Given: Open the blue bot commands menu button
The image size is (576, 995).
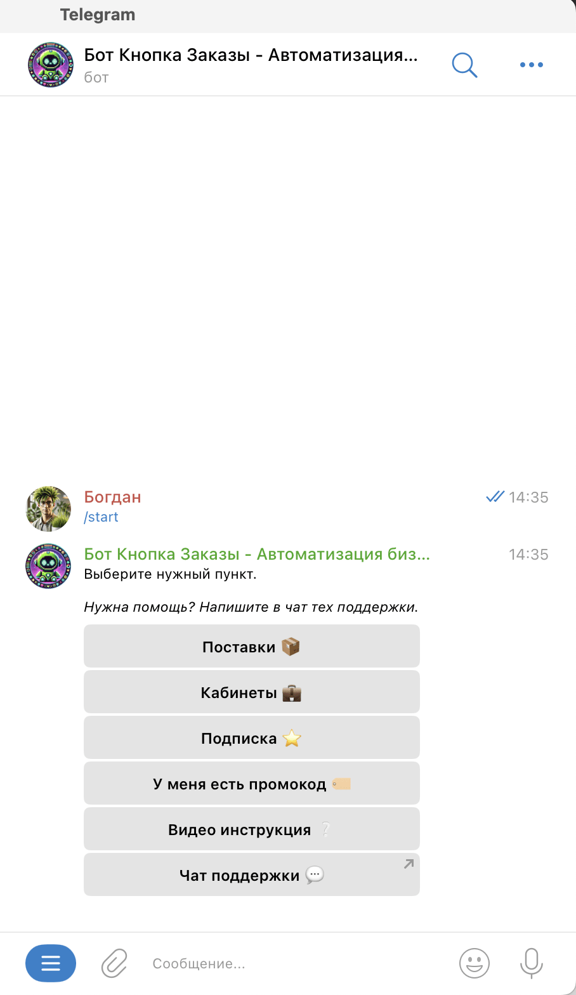Looking at the screenshot, I should (51, 963).
